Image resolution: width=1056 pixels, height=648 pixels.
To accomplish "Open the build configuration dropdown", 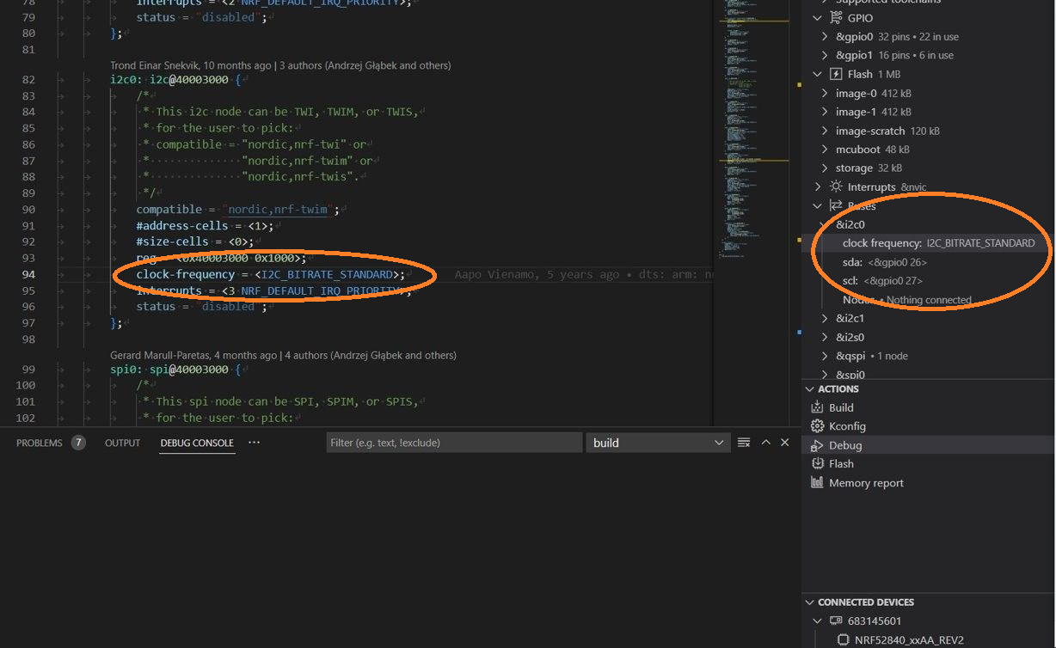I will tap(658, 442).
